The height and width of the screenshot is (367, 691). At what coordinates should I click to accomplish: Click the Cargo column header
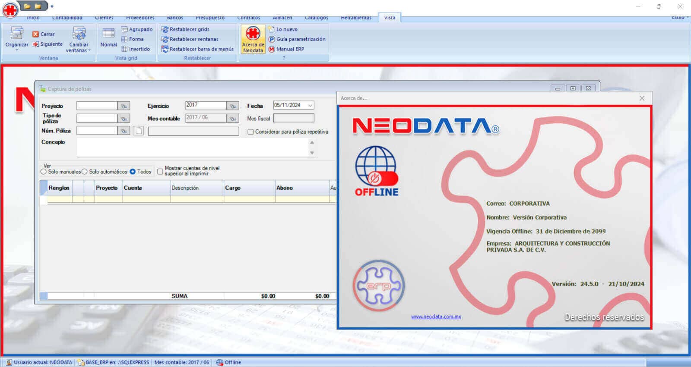coord(250,188)
